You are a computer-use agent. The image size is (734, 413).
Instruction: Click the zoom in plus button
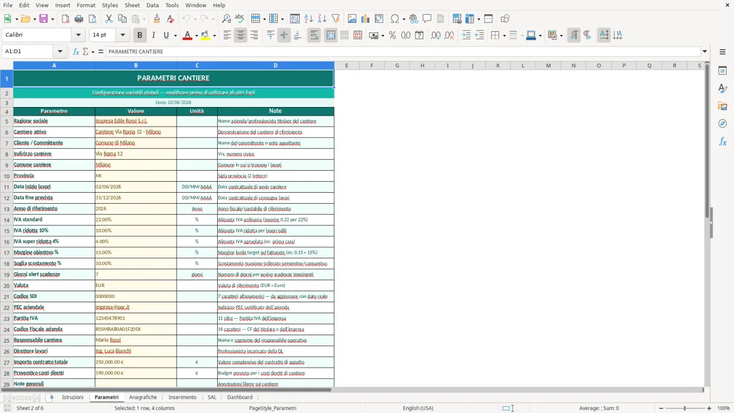pyautogui.click(x=709, y=408)
